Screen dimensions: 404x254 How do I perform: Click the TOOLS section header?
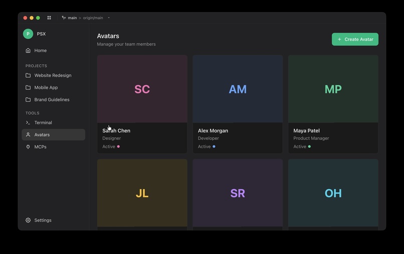point(33,113)
